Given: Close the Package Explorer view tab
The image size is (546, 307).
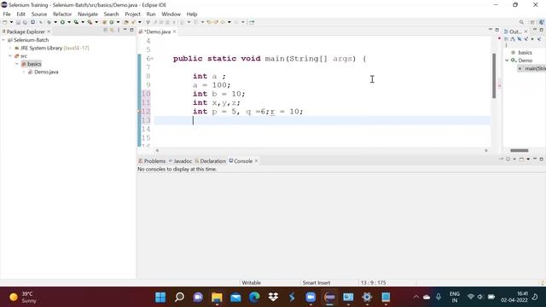Looking at the screenshot, I should coord(49,32).
